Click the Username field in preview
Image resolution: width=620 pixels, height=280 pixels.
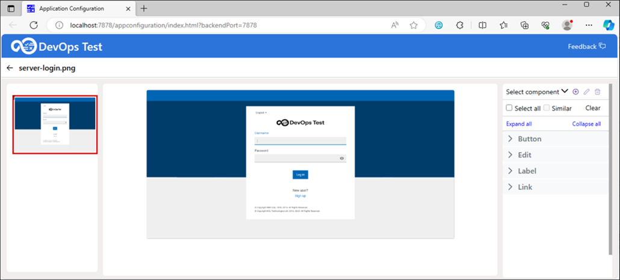click(x=300, y=141)
